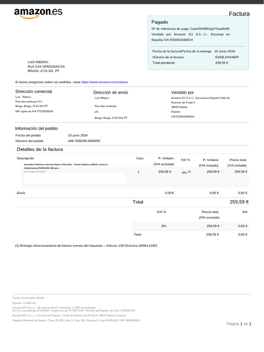Select the Dirección comercial heading

pyautogui.click(x=34, y=91)
